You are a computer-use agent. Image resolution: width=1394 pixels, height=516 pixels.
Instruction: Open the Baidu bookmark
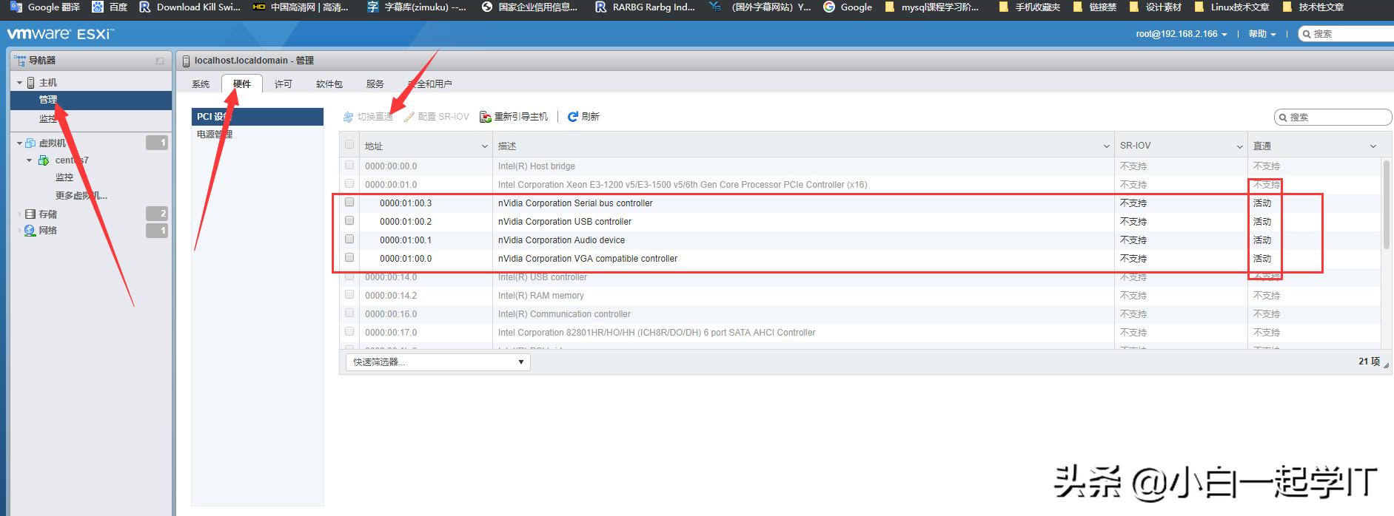110,7
